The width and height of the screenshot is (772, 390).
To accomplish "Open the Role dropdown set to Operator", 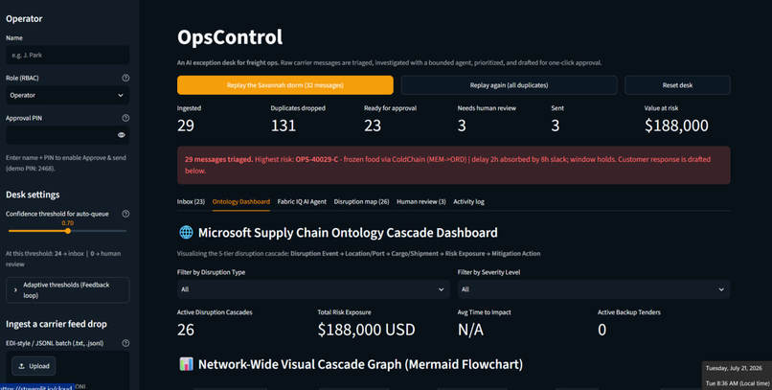I will 67,96.
